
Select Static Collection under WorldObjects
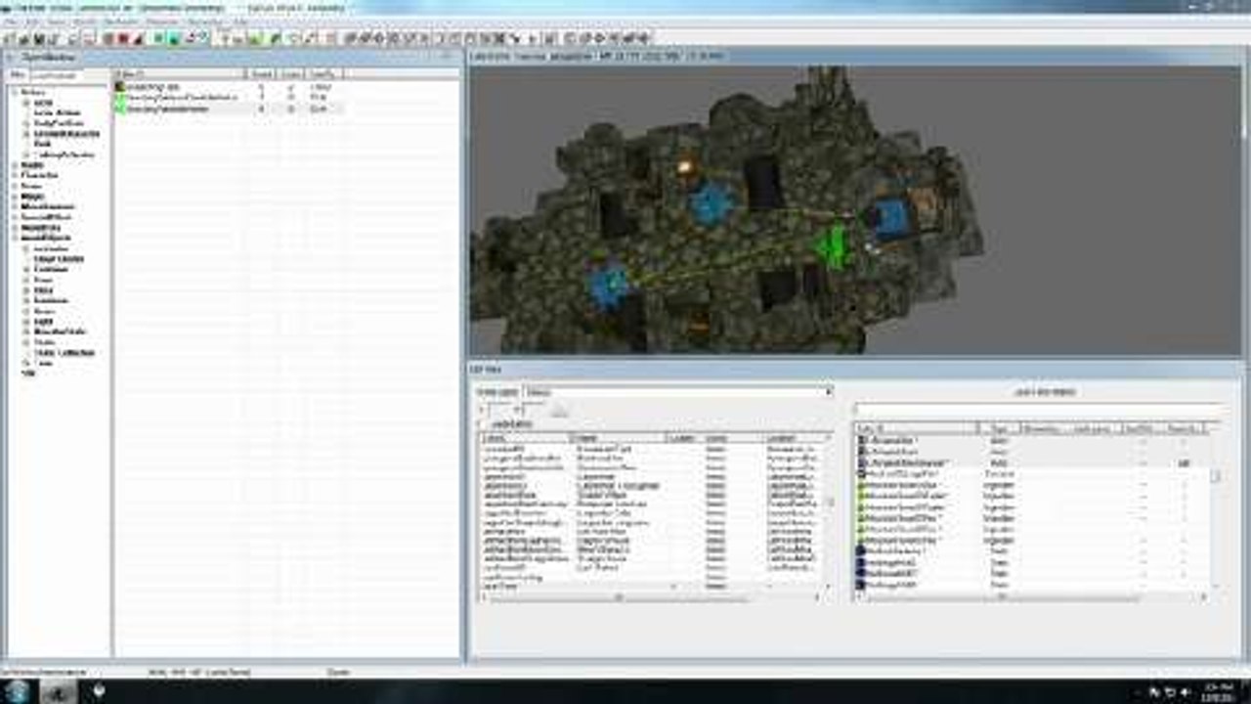coord(65,352)
